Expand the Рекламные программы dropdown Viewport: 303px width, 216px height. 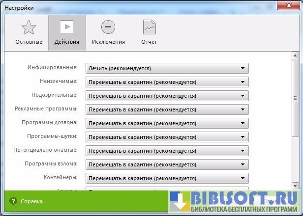point(167,109)
